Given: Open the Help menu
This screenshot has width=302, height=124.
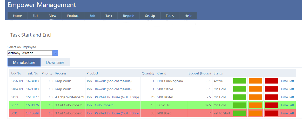Looking at the screenshot, I should click(188, 16).
